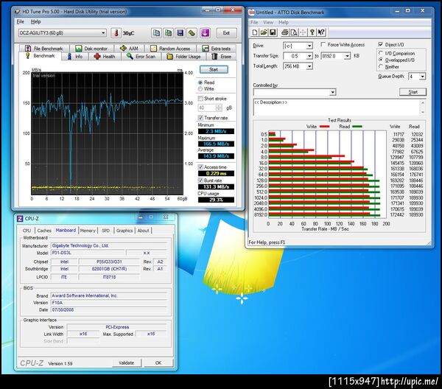Screen dimensions: 442x389
Task: Click the copy to clipboard icon in HD Tune
Action: (x=156, y=33)
